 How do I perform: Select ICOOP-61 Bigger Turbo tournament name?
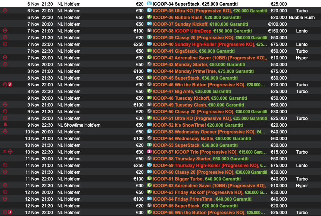click(197, 179)
